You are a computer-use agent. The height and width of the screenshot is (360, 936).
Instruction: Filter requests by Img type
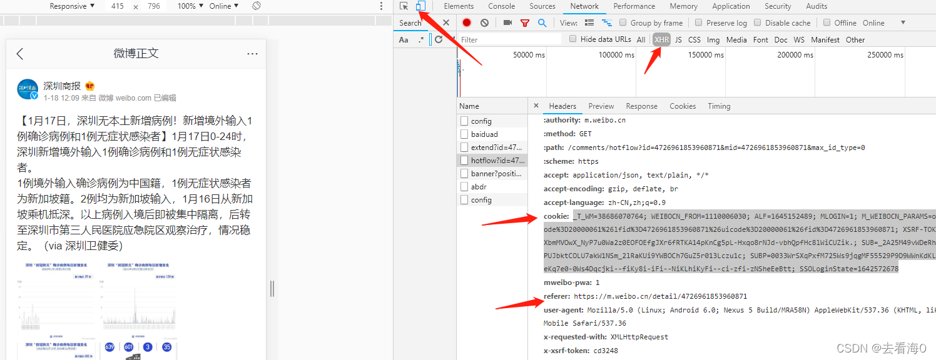click(713, 39)
